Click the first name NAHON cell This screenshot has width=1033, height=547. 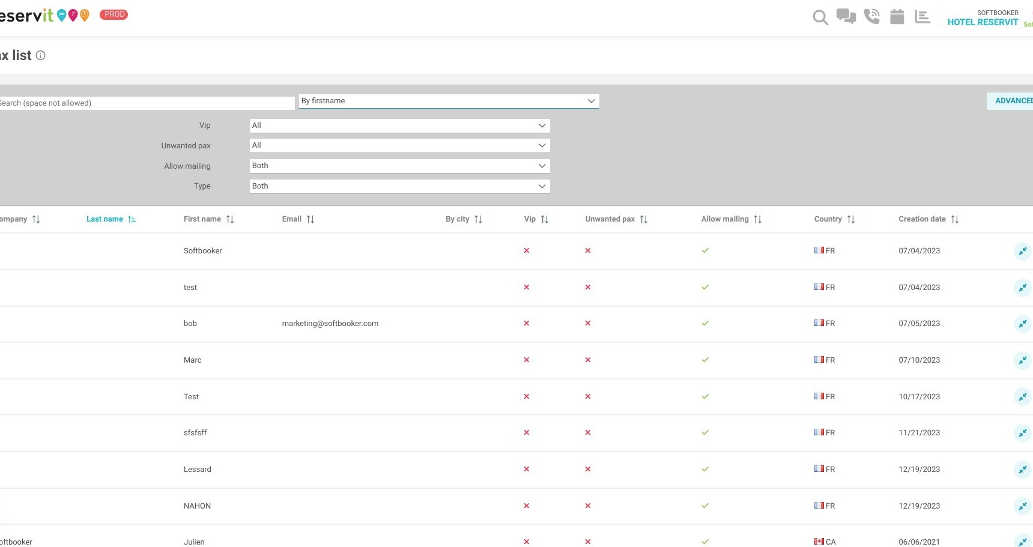point(198,506)
